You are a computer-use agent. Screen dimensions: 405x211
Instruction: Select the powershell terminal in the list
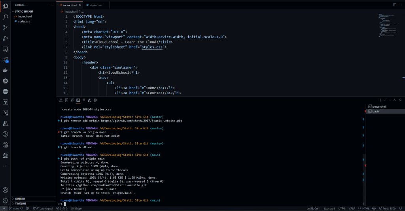[379, 106]
